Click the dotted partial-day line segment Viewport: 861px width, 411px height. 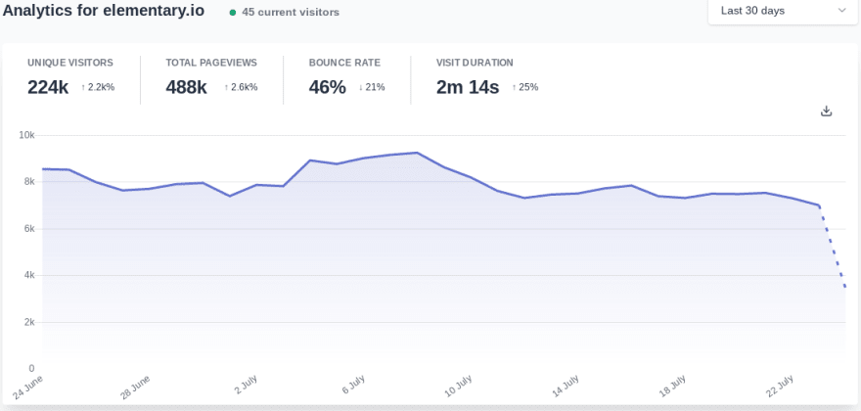click(x=833, y=247)
